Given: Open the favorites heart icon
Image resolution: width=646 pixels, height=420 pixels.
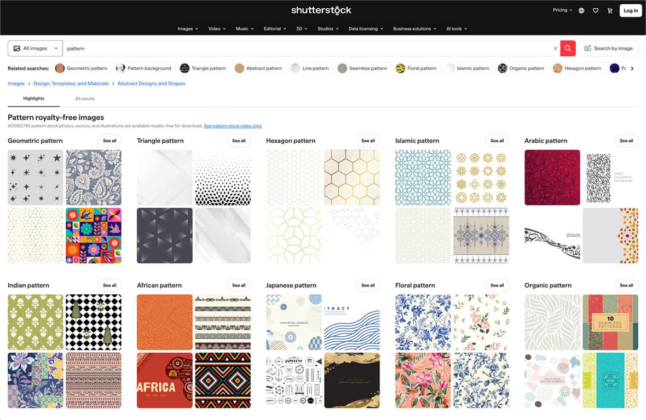Looking at the screenshot, I should coord(596,10).
